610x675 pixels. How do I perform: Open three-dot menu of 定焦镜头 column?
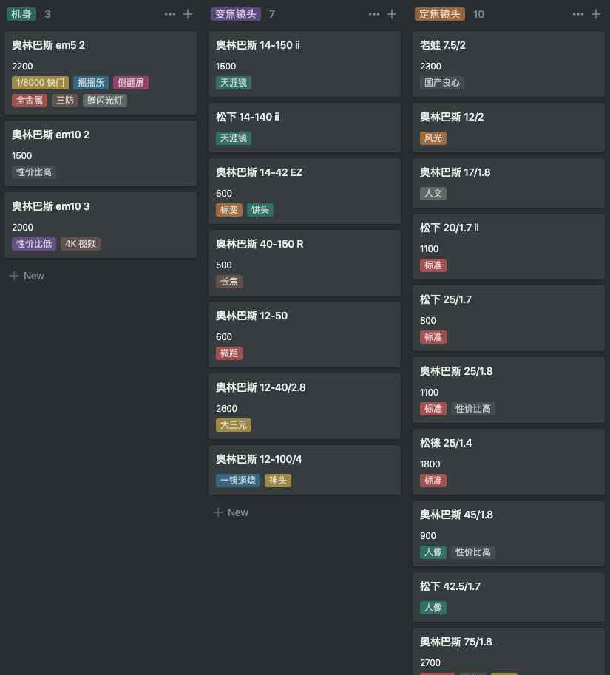click(x=577, y=14)
